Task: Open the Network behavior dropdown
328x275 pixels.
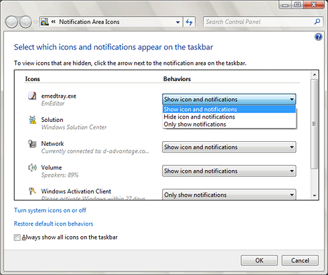Action: (x=229, y=147)
